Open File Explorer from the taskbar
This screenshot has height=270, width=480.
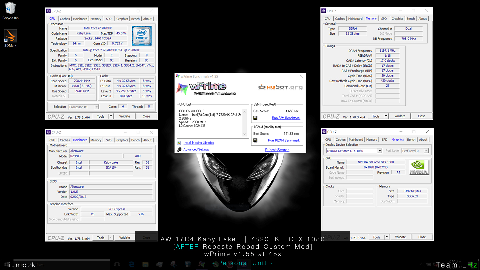[x=145, y=264]
